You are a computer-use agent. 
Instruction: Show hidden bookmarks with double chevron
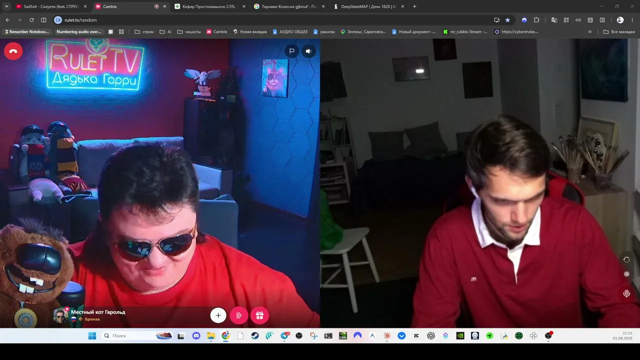click(590, 31)
